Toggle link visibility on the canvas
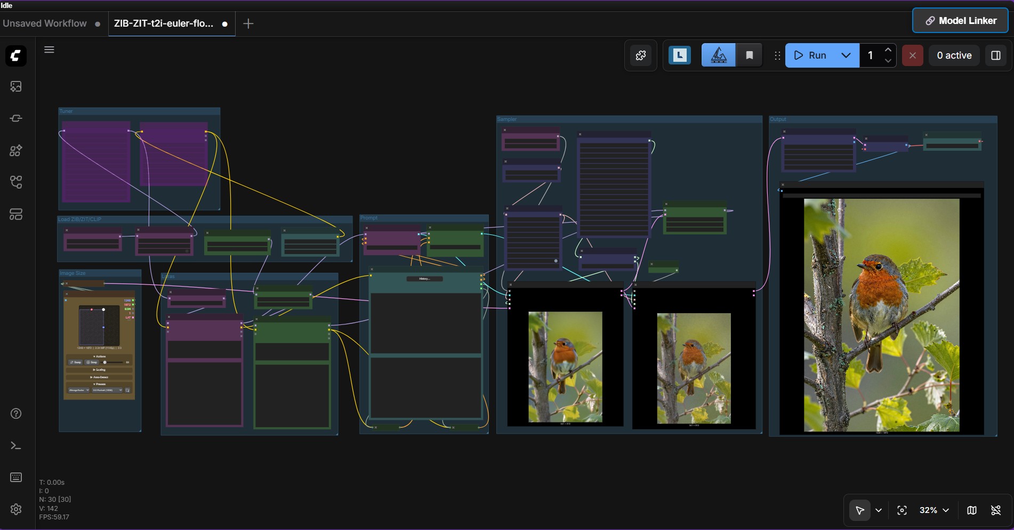The image size is (1014, 530). 996,510
